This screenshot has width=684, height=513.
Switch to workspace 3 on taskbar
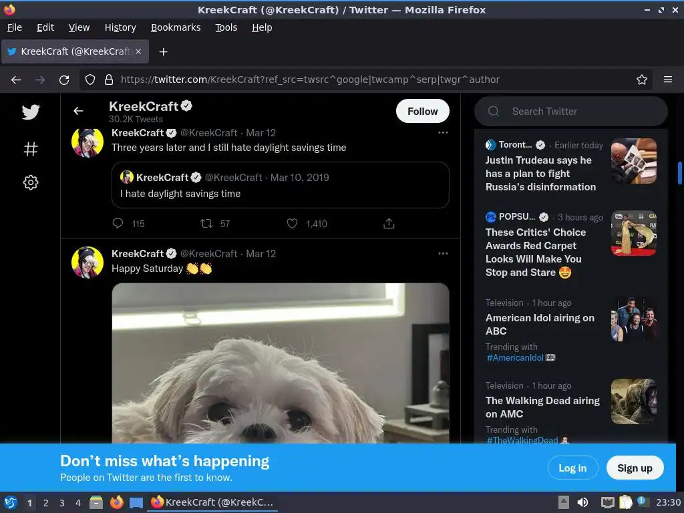[x=62, y=503]
